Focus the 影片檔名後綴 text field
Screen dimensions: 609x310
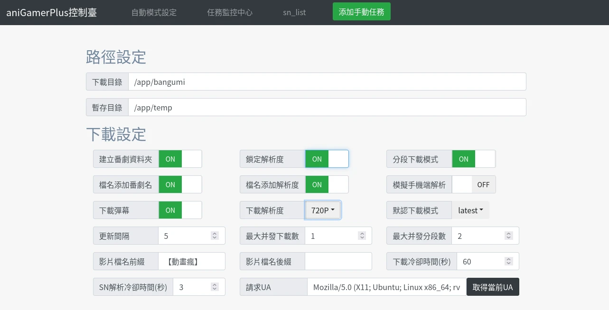[x=338, y=262]
